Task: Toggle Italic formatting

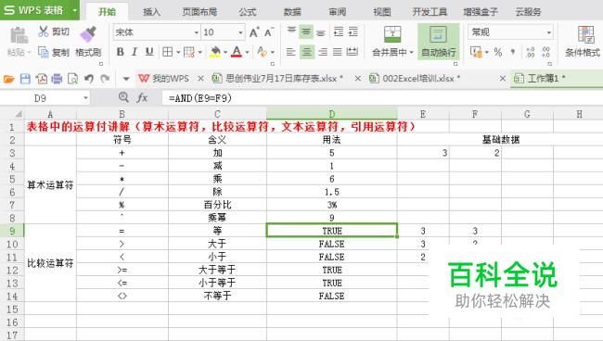Action: pos(135,52)
